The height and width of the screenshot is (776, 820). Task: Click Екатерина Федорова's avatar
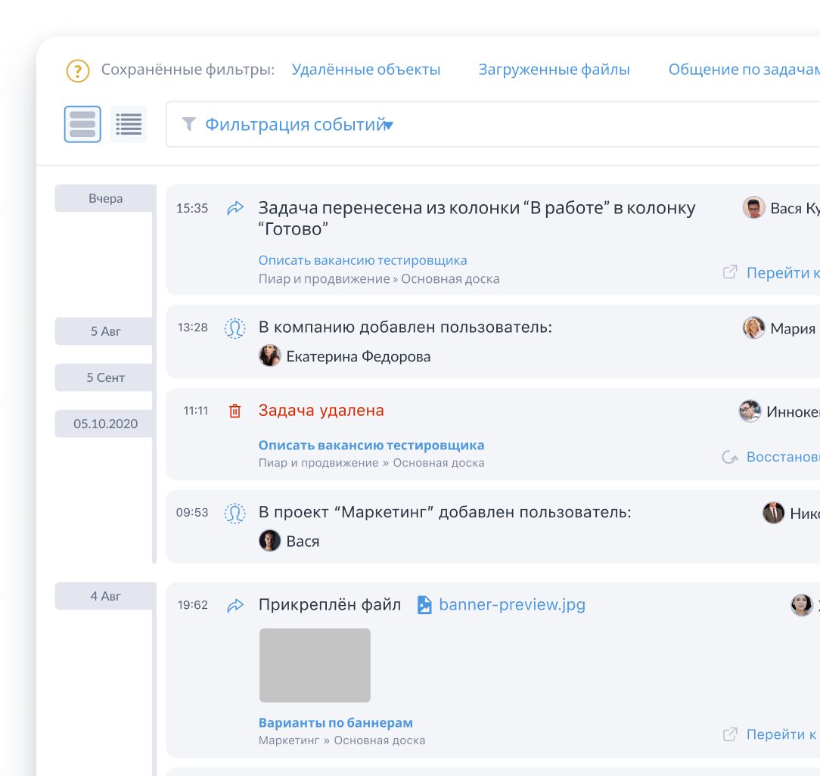click(x=270, y=356)
